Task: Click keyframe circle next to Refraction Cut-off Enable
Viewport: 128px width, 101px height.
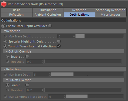Action: [x=8, y=85]
